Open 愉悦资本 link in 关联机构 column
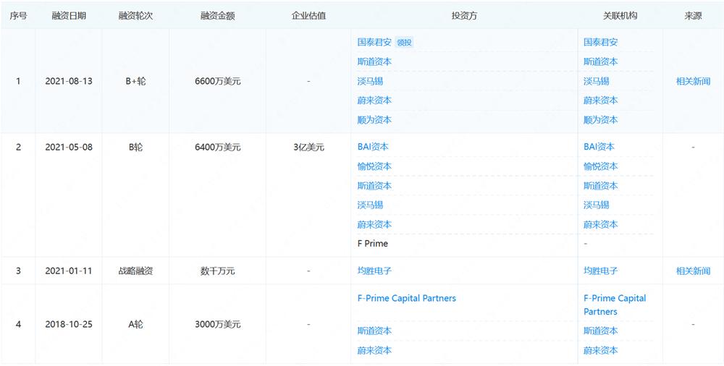724x366 pixels. (x=600, y=166)
